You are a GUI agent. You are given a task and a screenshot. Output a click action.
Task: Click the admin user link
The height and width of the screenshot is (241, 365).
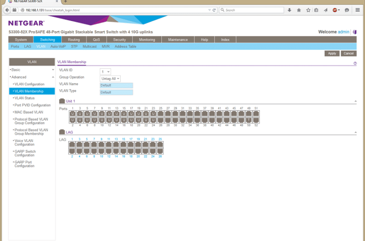343,32
